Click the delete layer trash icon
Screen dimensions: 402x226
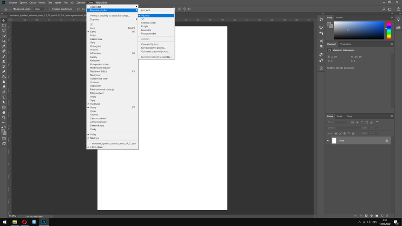387,216
